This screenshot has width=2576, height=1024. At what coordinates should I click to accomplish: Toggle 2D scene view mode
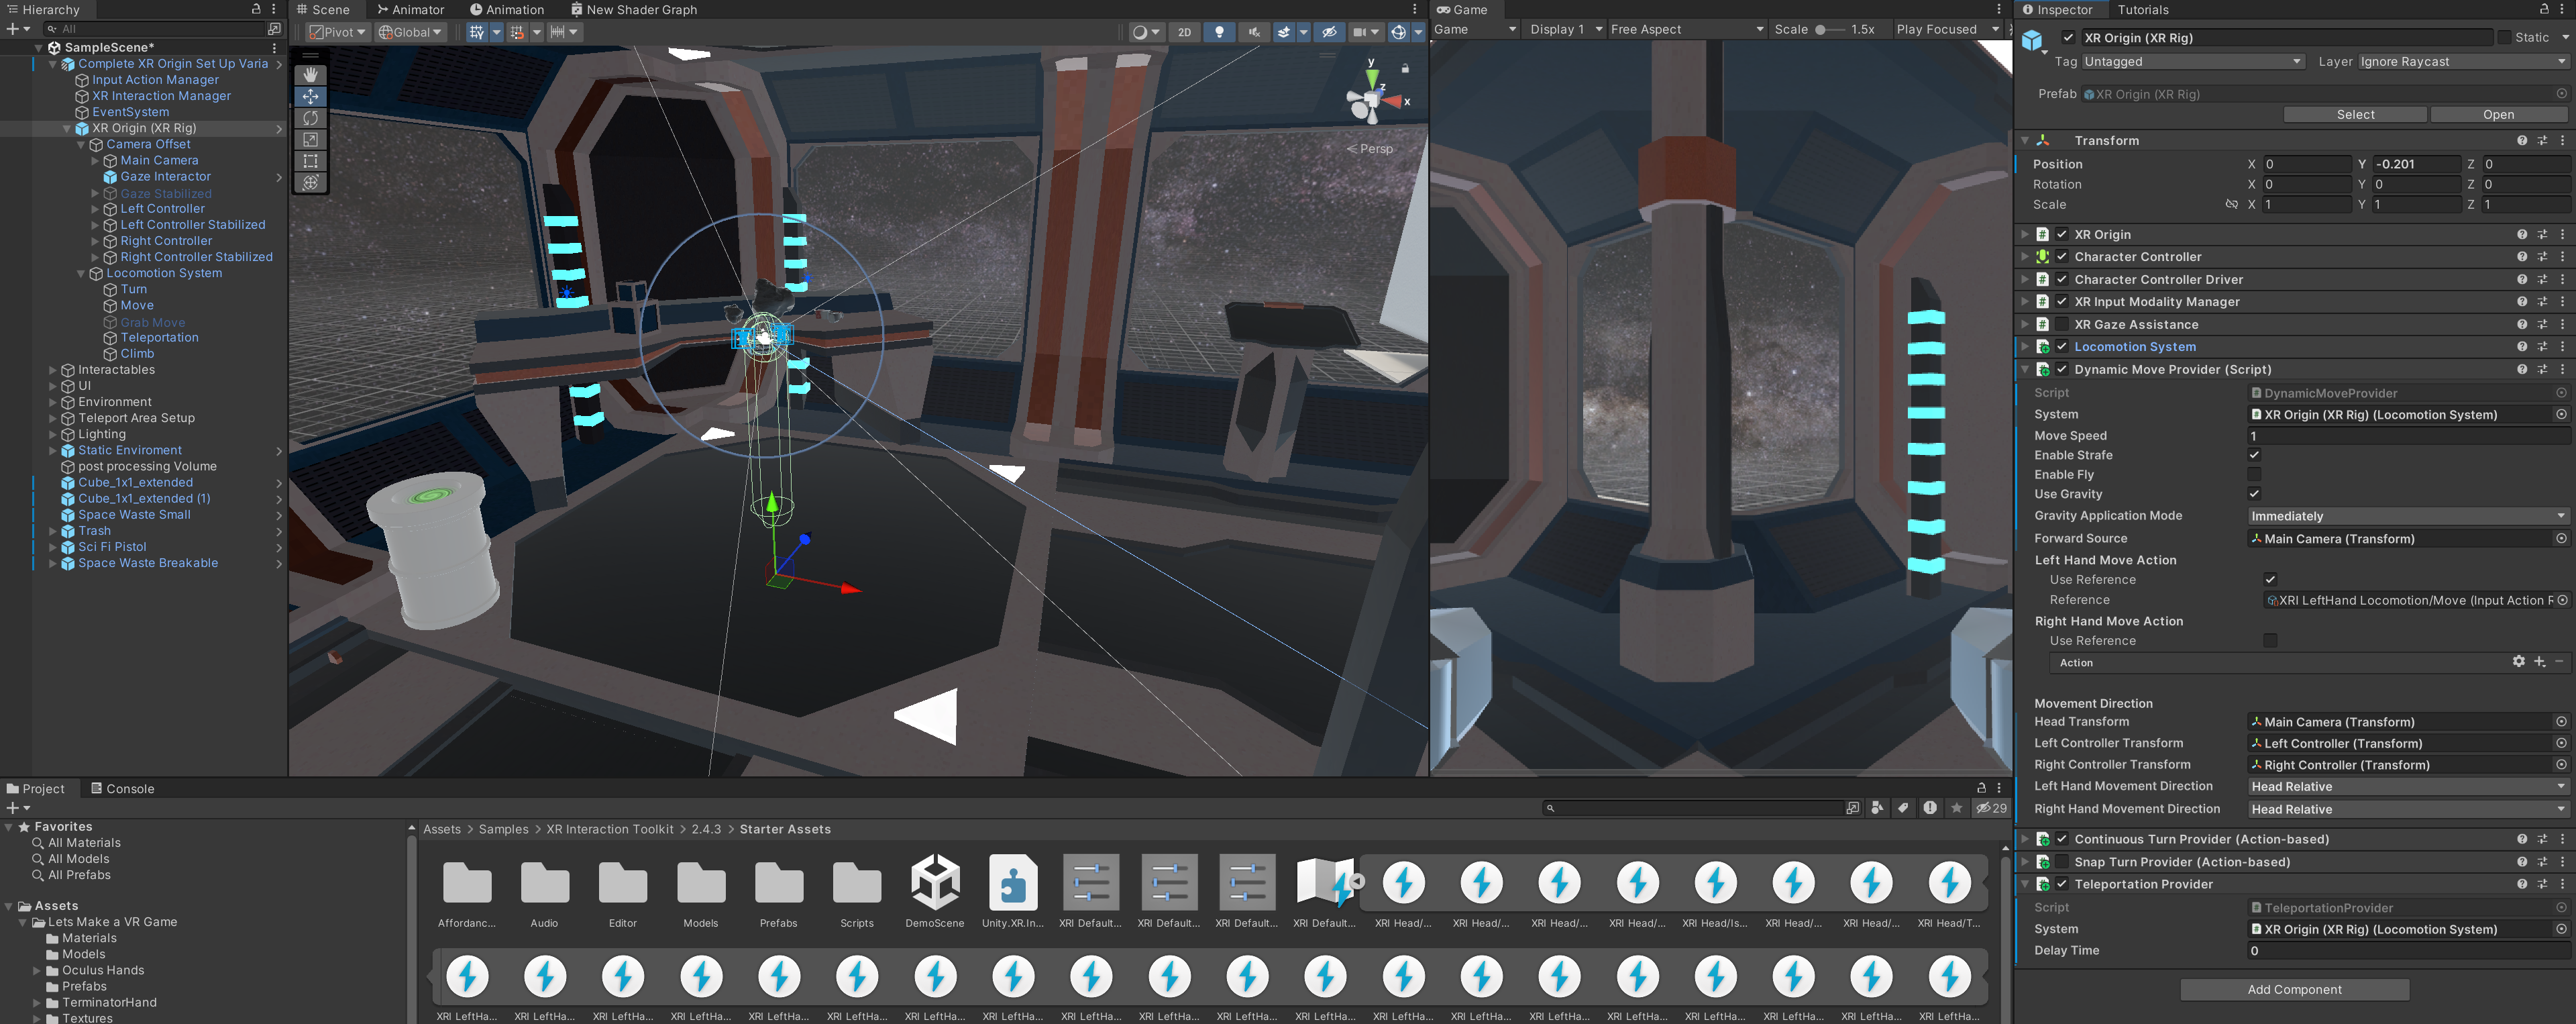1184,32
